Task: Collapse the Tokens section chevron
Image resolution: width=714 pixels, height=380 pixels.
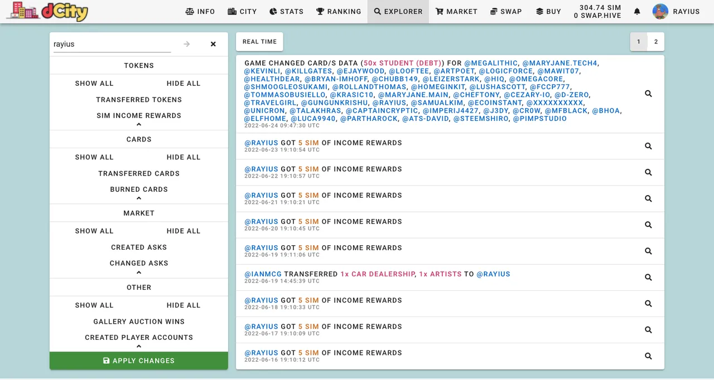Action: click(139, 125)
